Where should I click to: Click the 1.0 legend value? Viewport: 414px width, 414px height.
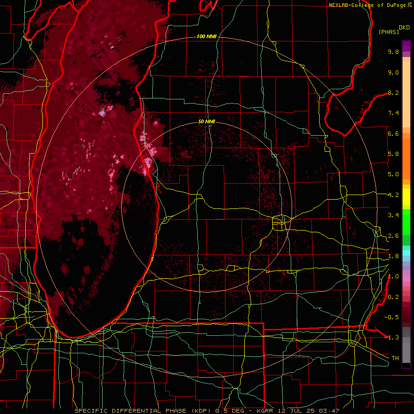(393, 276)
